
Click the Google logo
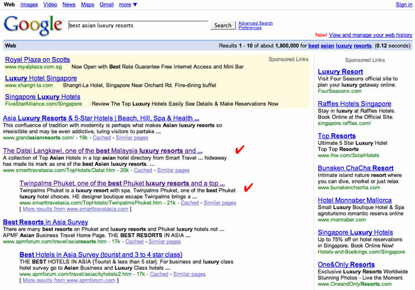click(x=33, y=24)
